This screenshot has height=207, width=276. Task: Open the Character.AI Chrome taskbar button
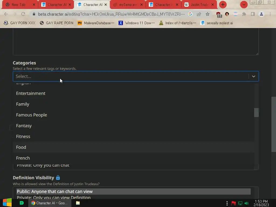pyautogui.click(x=50, y=203)
